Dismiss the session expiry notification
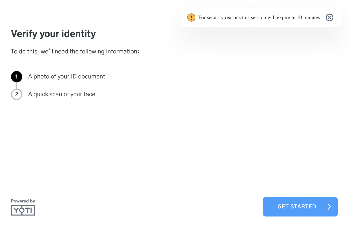350x225 pixels. pos(329,17)
